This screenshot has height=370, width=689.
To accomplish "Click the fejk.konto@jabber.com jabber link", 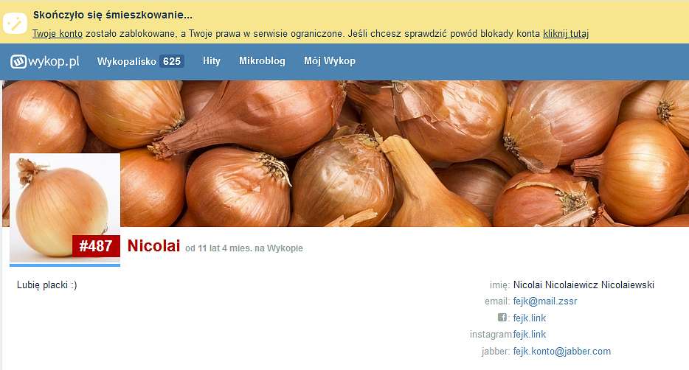I will (562, 351).
